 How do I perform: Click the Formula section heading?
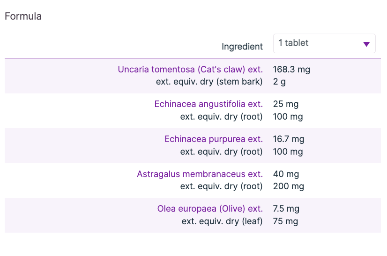click(x=23, y=16)
